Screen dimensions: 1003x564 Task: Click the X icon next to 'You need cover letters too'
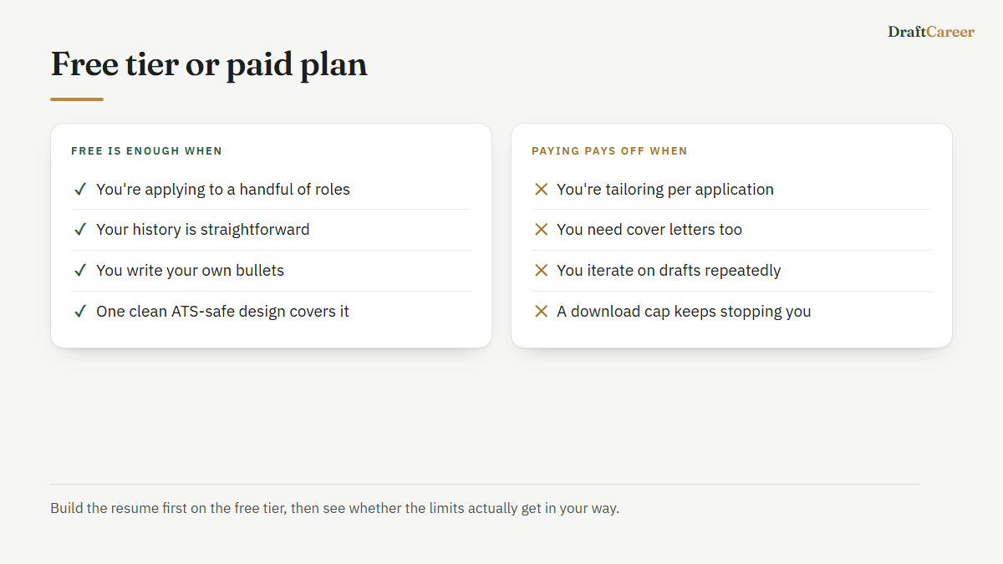pos(541,230)
